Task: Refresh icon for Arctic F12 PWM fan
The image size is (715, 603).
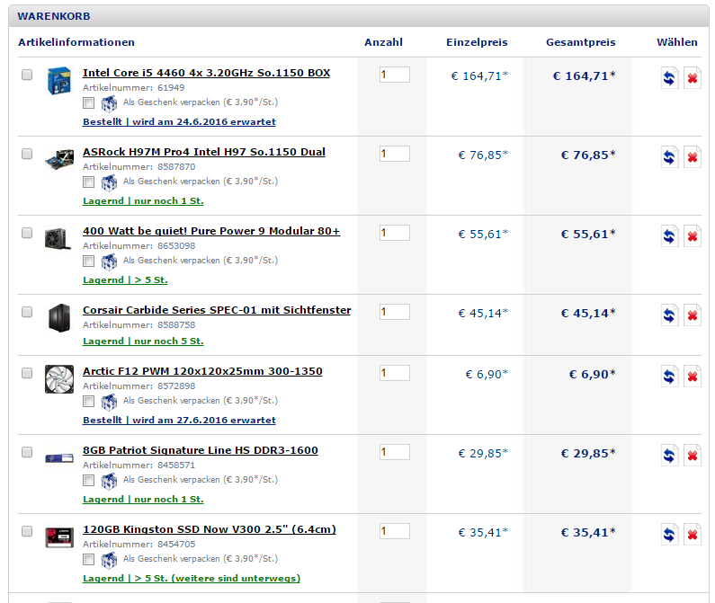Action: coord(669,376)
